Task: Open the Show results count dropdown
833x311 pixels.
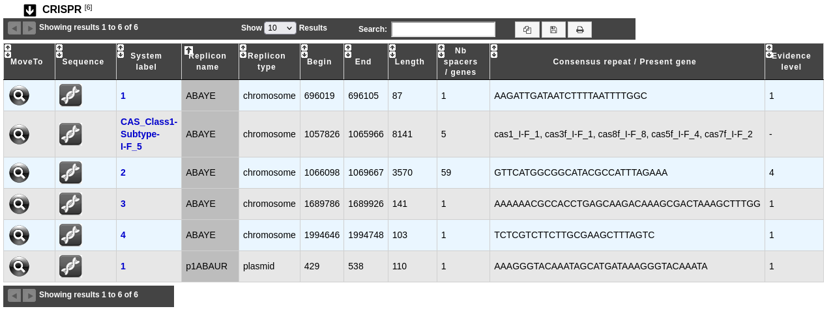Action: (280, 28)
